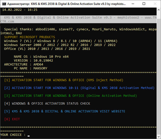Click the Windows Server versions line
The image size is (161, 139).
click(x=60, y=45)
